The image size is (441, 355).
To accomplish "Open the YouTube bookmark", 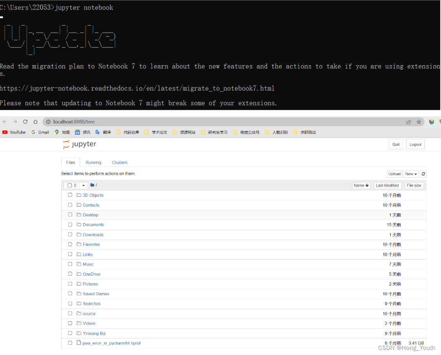I will point(14,132).
